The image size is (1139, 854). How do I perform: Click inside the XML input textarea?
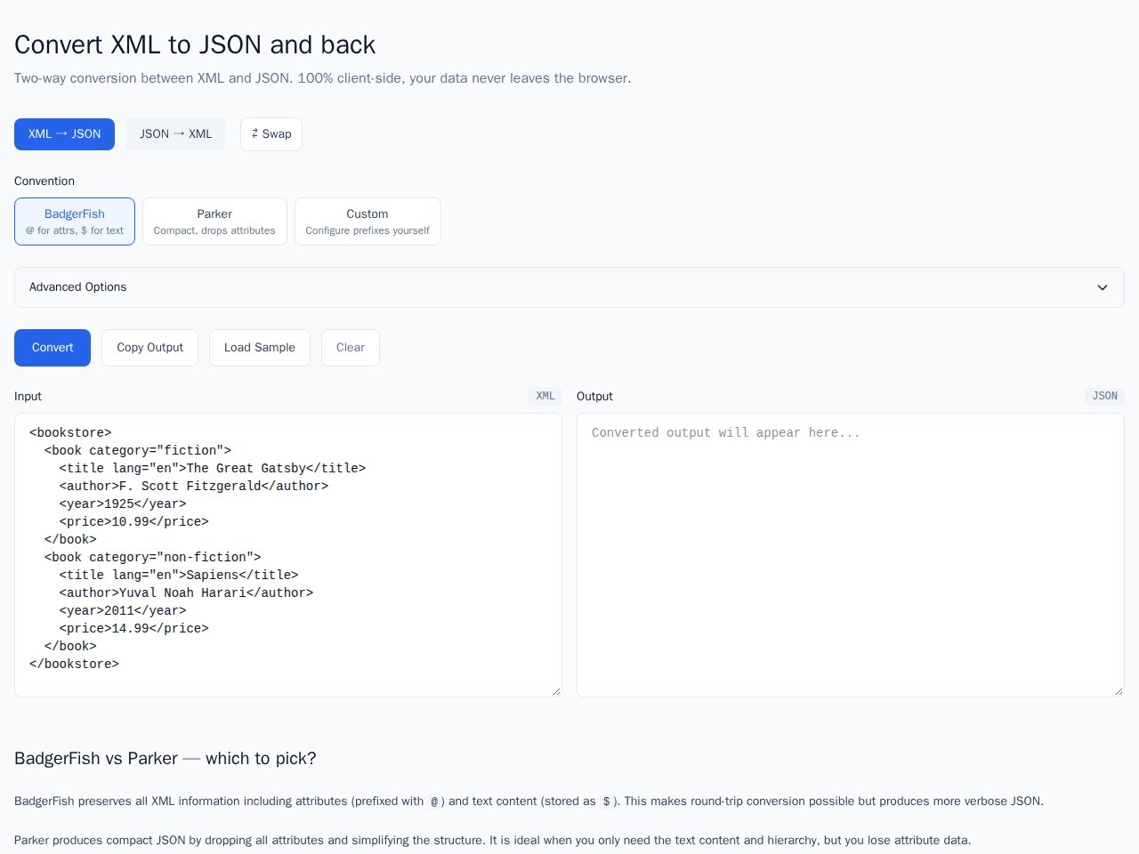(x=288, y=555)
